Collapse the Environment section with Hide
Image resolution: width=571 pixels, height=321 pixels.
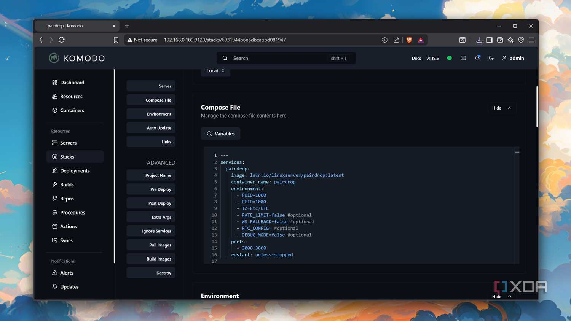pos(502,296)
